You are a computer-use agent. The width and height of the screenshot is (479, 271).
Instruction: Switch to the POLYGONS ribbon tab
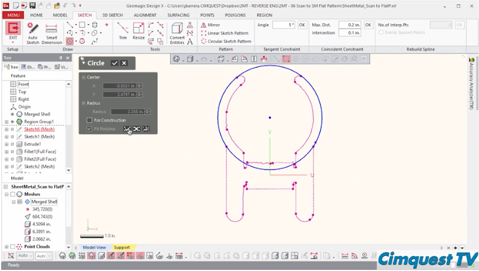click(x=235, y=15)
